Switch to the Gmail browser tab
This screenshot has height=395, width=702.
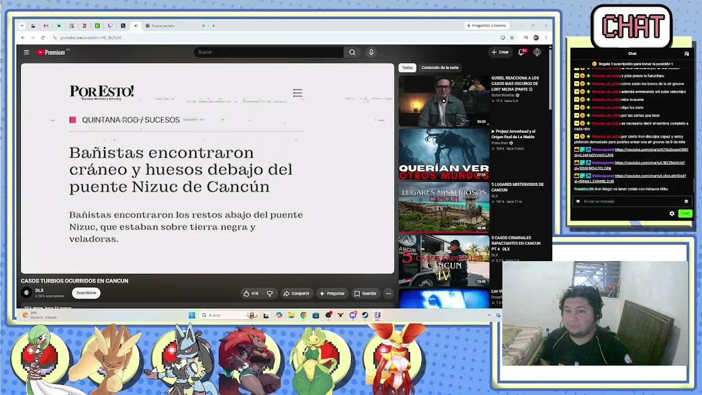46,26
